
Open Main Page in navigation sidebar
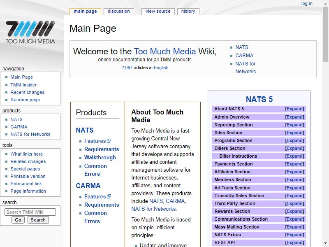22,77
